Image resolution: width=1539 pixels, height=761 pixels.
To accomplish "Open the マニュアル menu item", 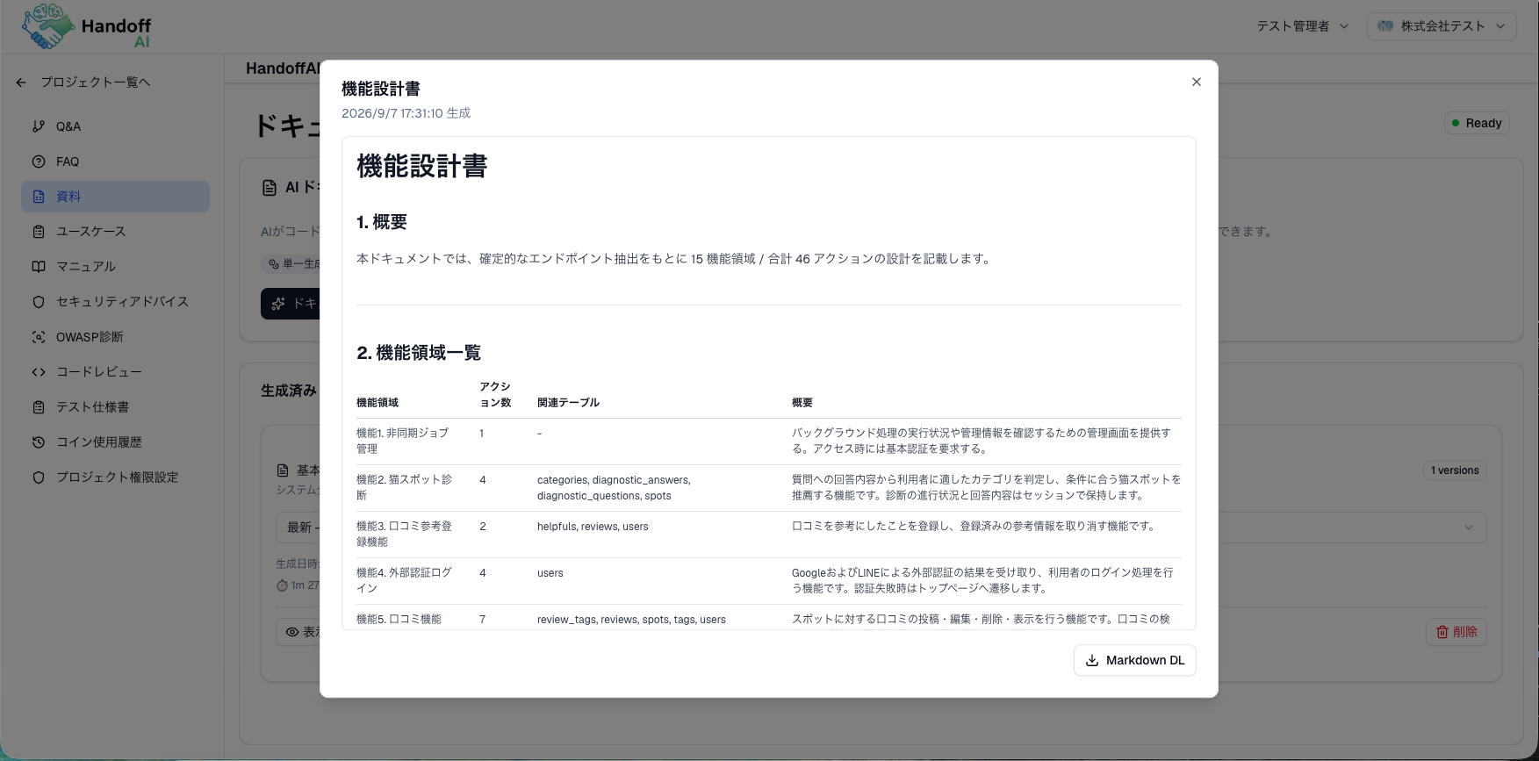I will (x=115, y=267).
